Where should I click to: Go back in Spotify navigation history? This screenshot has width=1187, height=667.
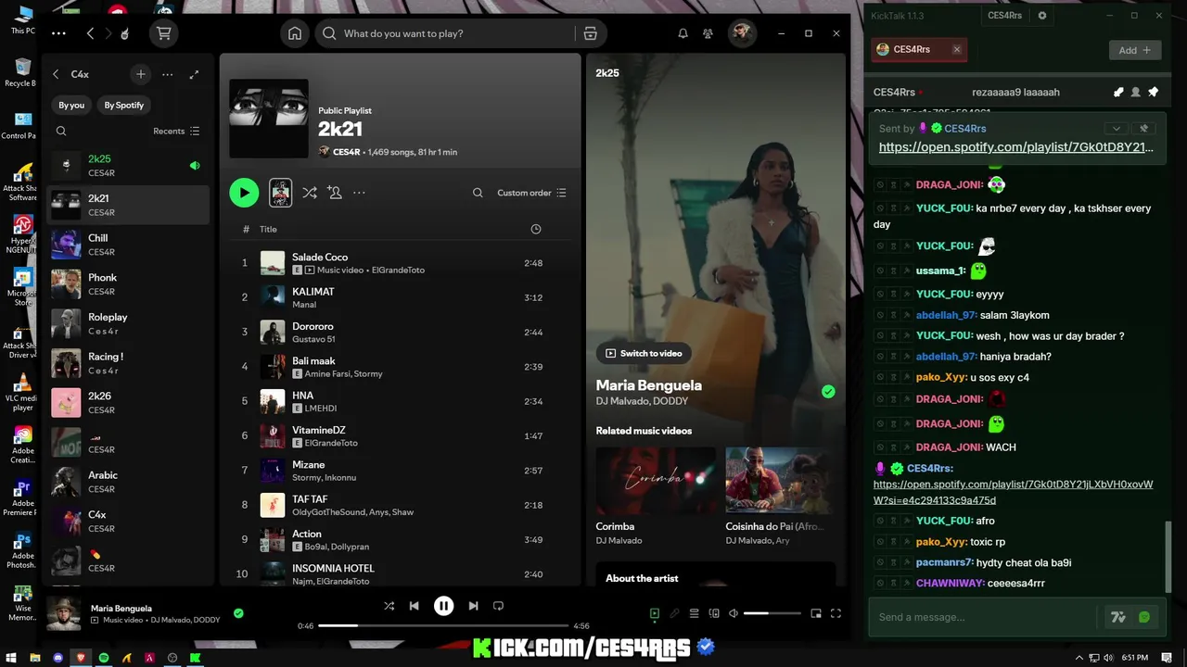coord(90,33)
